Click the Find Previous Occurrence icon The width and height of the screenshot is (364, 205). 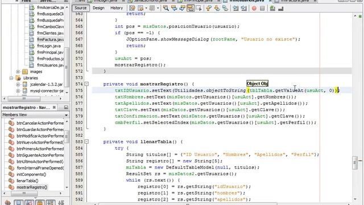coord(174,9)
